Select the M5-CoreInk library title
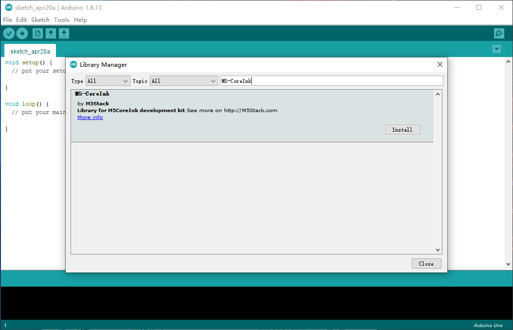 (x=92, y=94)
